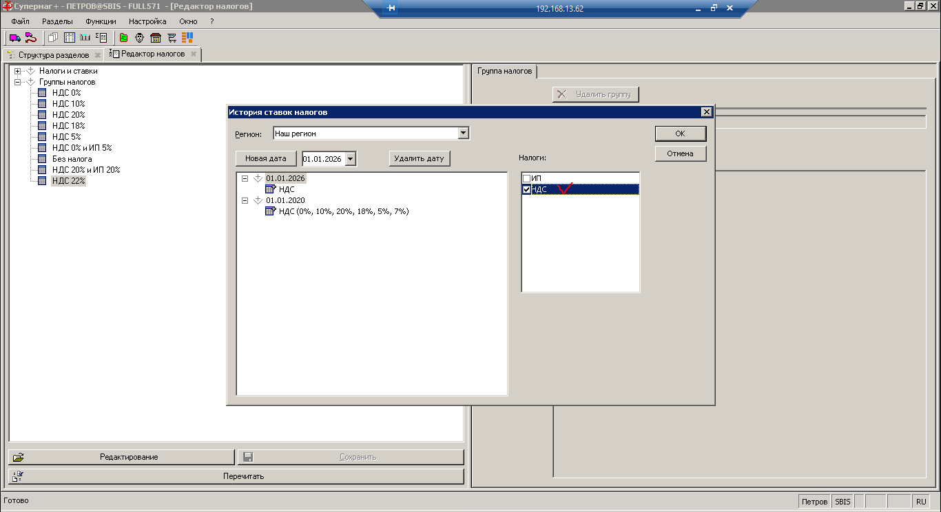Viewport: 941px width, 512px height.
Task: Click the shopping cart toolbar icon
Action: click(x=172, y=38)
